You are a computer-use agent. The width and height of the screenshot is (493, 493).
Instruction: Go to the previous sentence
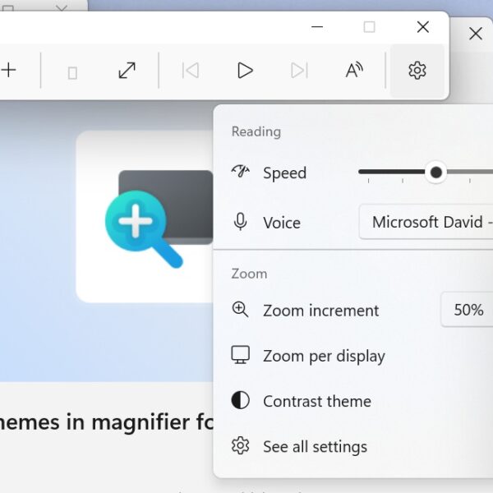click(x=191, y=70)
